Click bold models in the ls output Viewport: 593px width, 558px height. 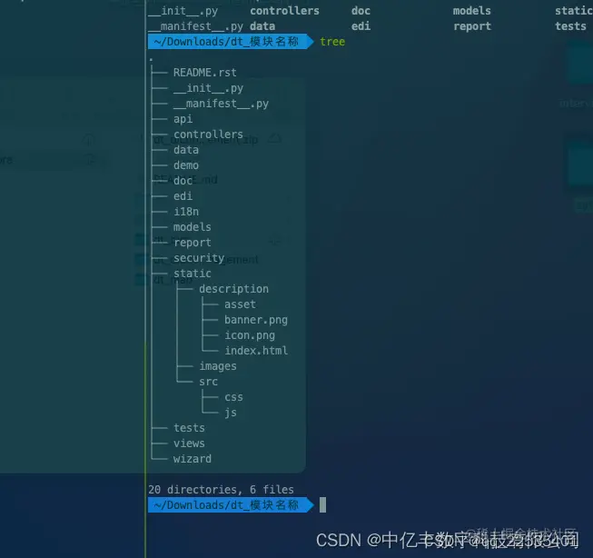click(471, 11)
